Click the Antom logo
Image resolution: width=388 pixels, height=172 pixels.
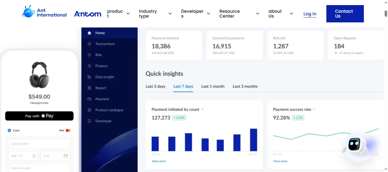click(x=87, y=14)
